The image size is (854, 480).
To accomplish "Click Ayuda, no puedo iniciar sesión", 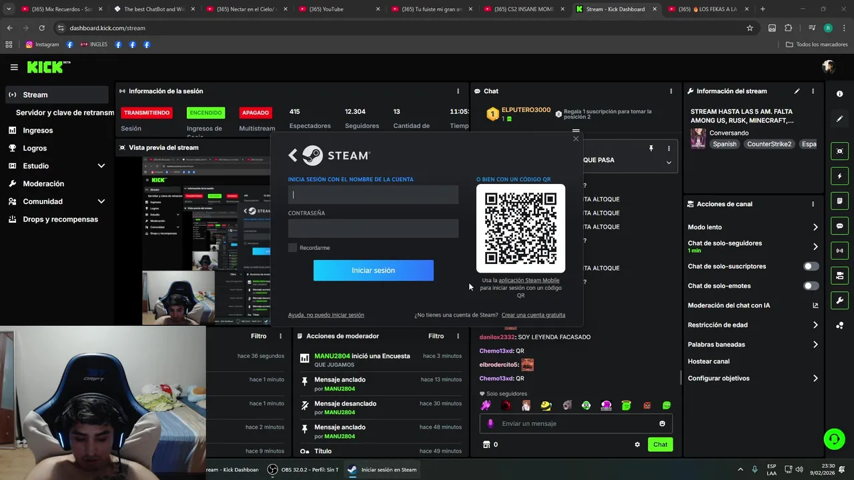I will click(326, 315).
